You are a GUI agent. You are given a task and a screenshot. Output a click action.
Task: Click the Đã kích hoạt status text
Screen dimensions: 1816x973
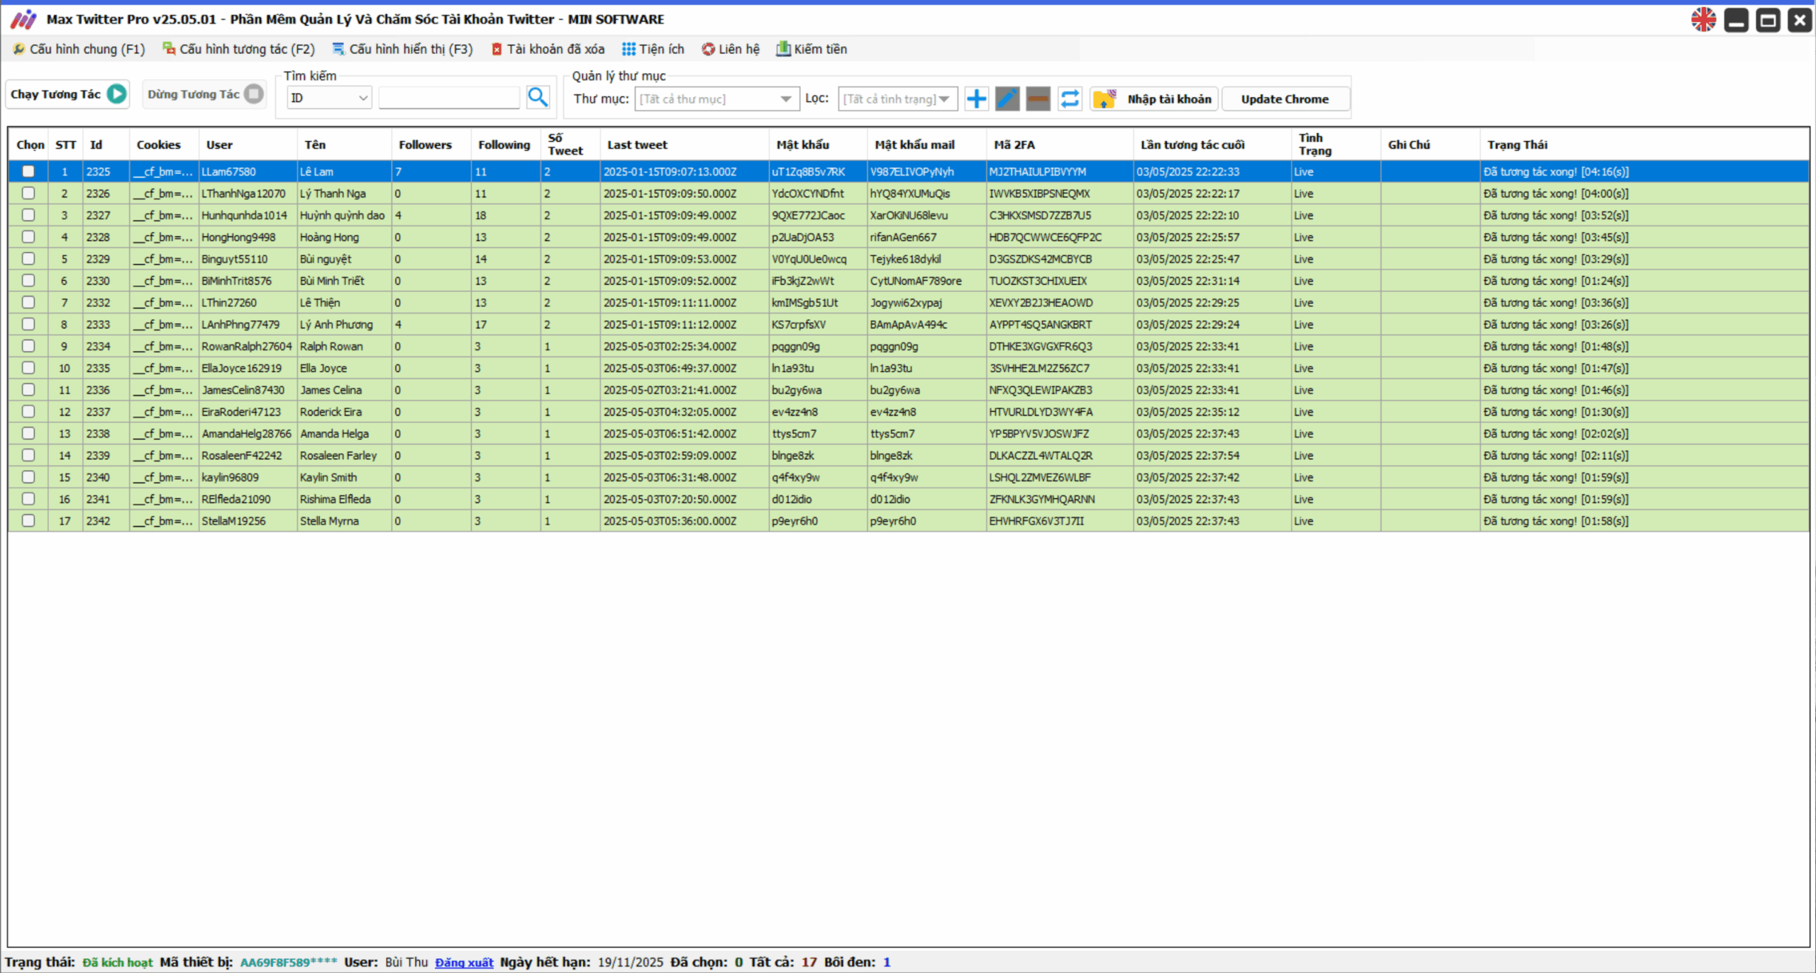(x=118, y=962)
